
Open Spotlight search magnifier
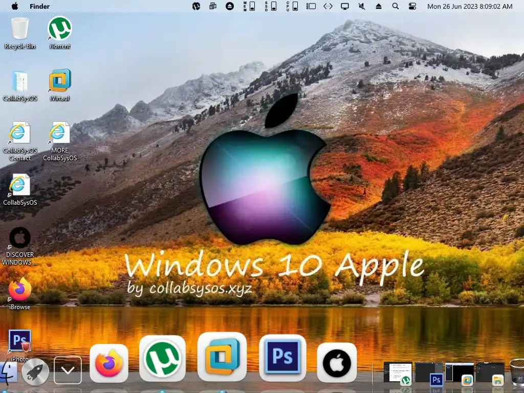tap(396, 6)
